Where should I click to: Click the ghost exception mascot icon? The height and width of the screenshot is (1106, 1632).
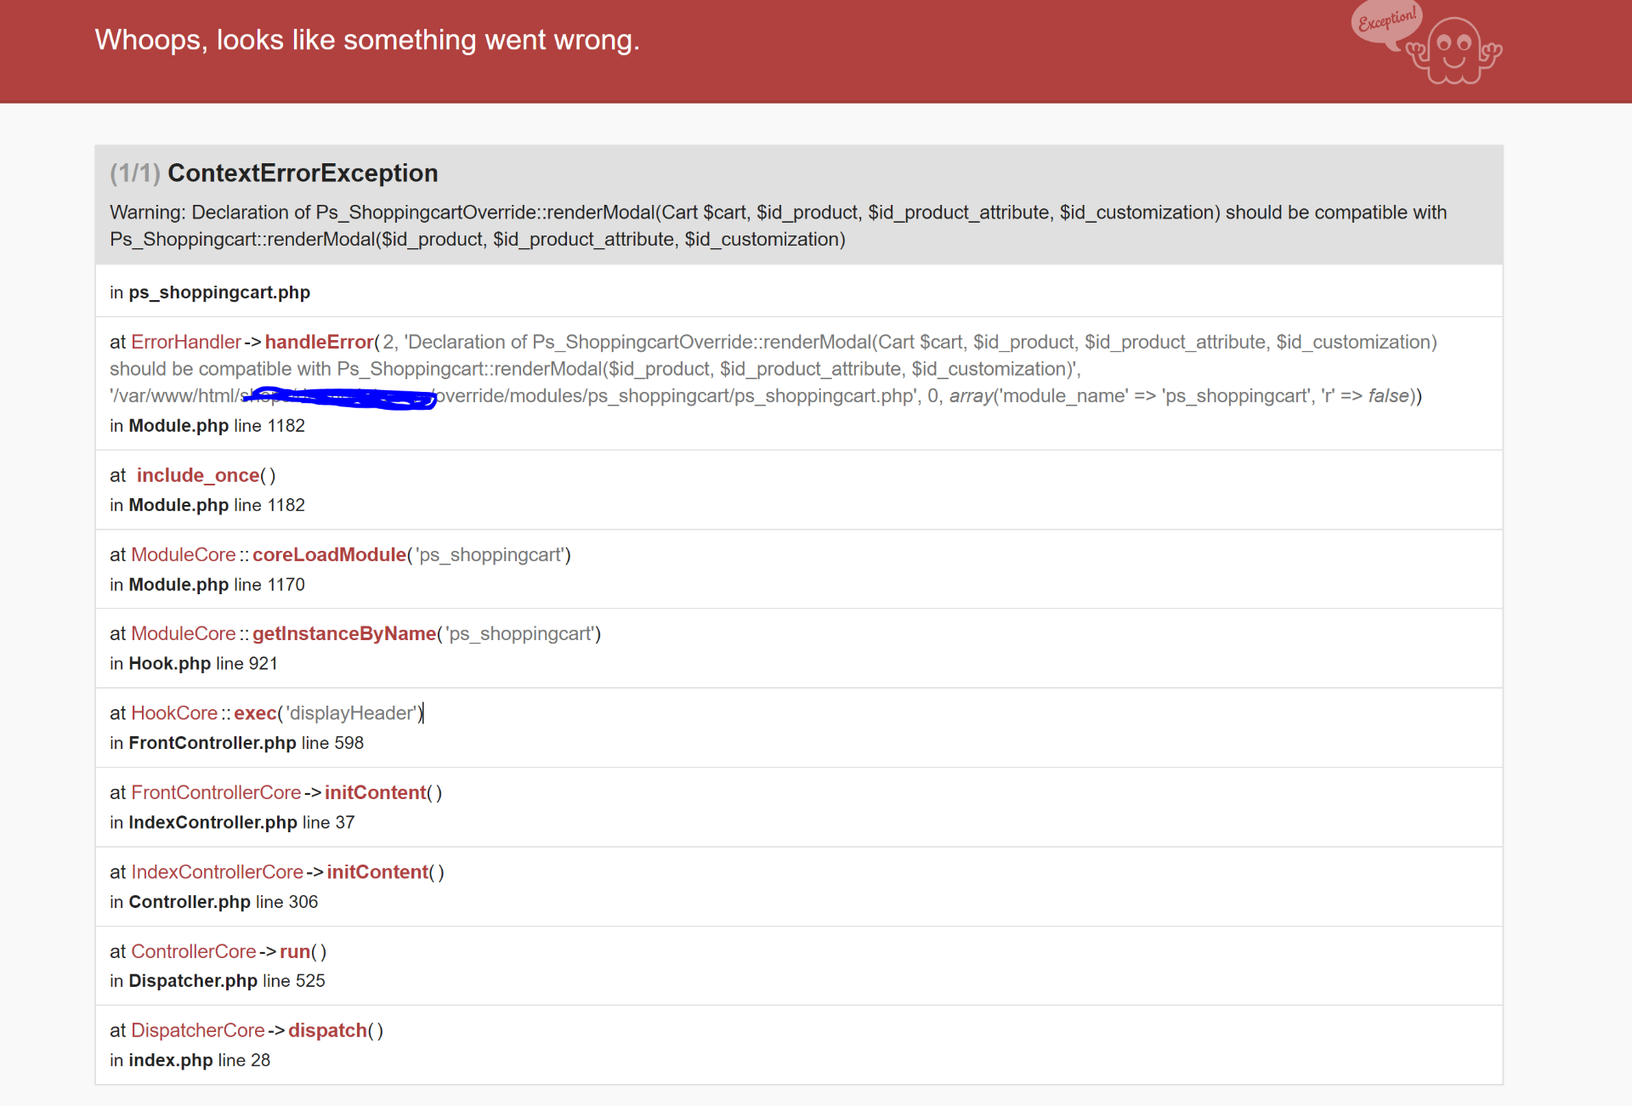click(1455, 51)
